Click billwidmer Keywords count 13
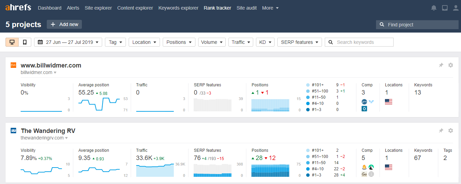 point(418,93)
